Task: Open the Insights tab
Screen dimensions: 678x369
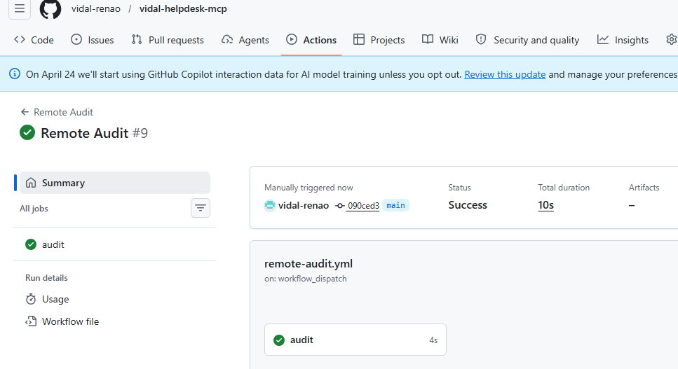Action: coord(623,40)
